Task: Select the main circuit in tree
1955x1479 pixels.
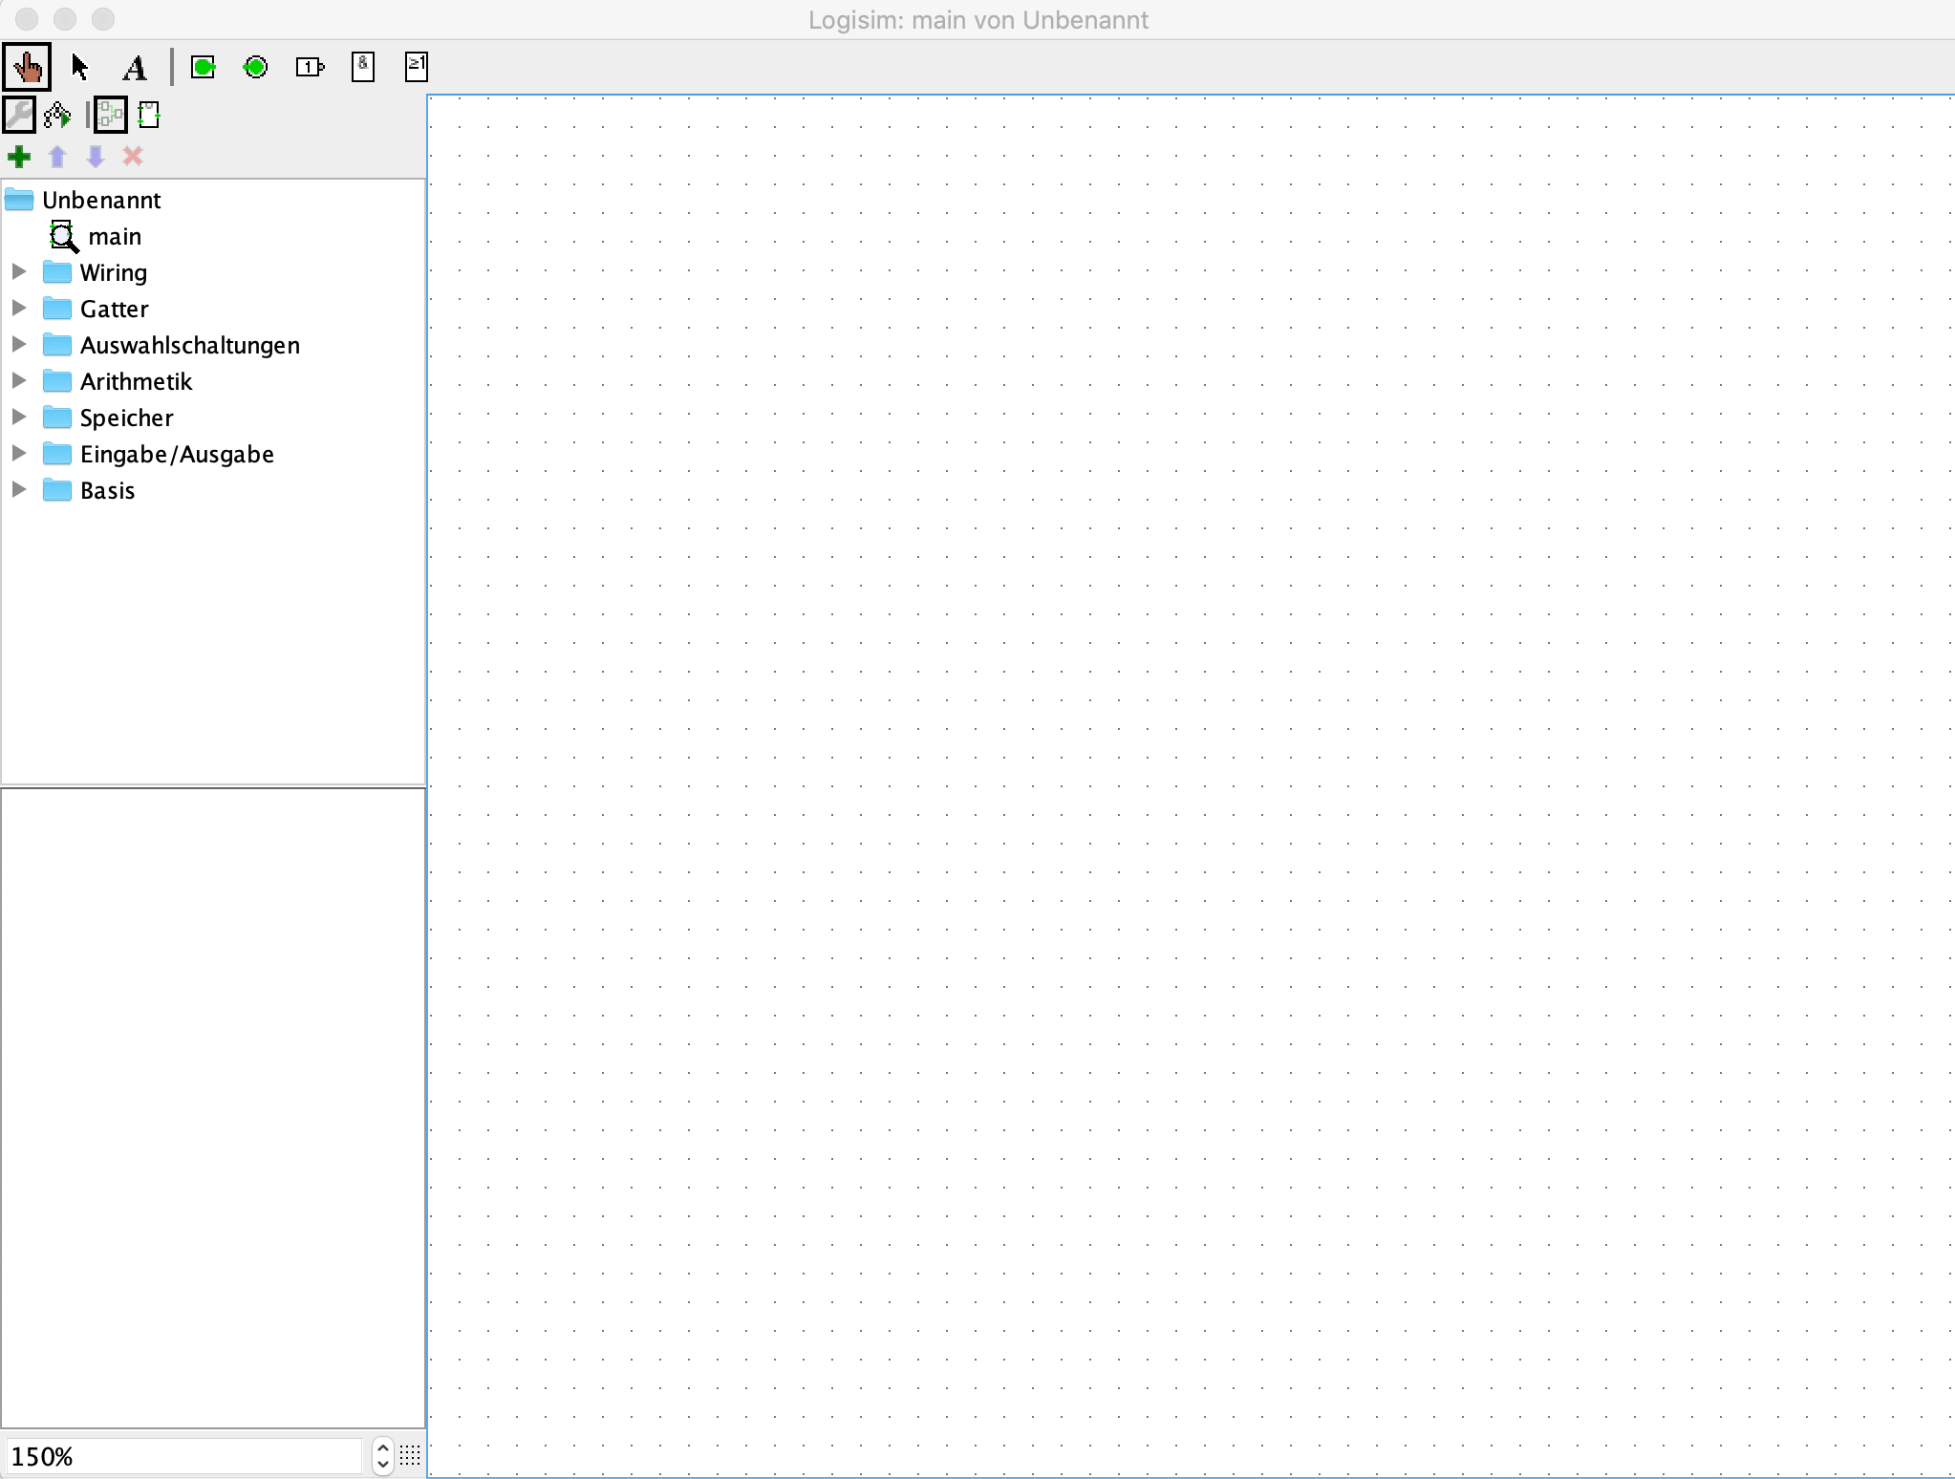Action: pos(114,236)
